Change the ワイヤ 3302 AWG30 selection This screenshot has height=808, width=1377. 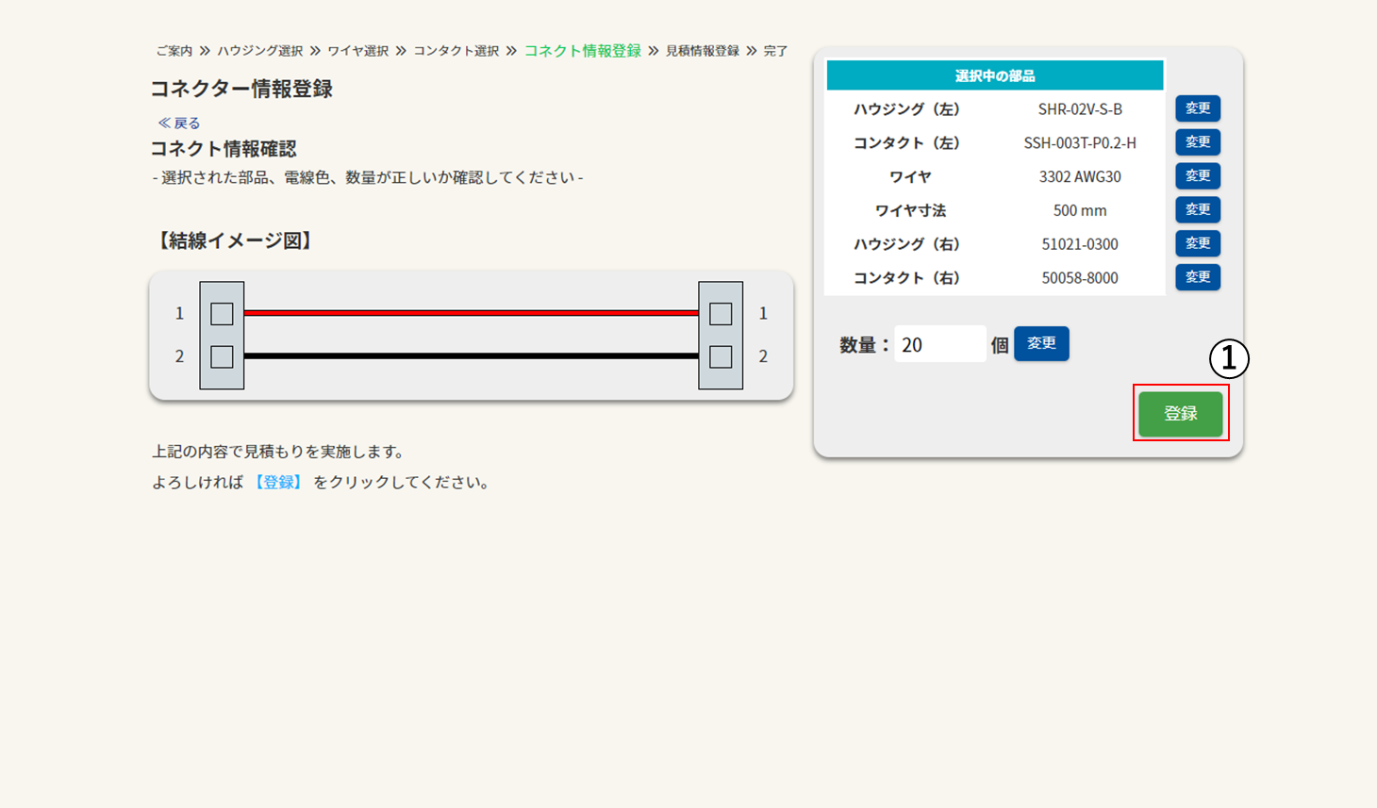point(1197,176)
